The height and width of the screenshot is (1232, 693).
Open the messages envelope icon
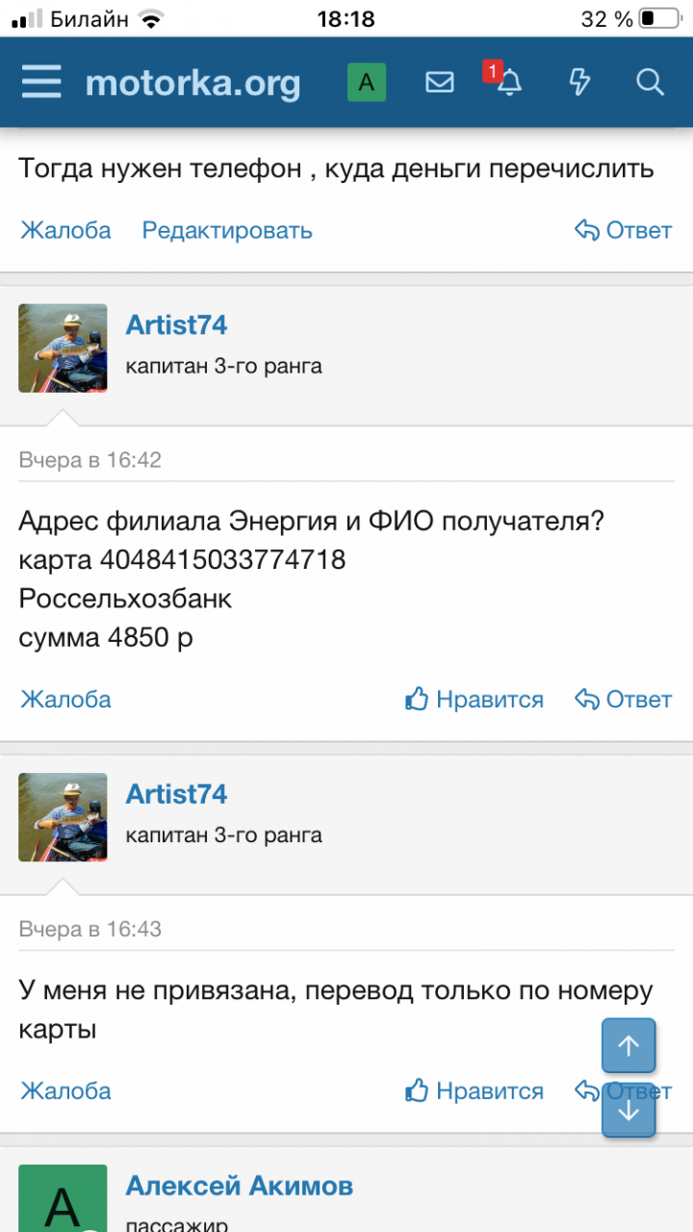pyautogui.click(x=440, y=83)
